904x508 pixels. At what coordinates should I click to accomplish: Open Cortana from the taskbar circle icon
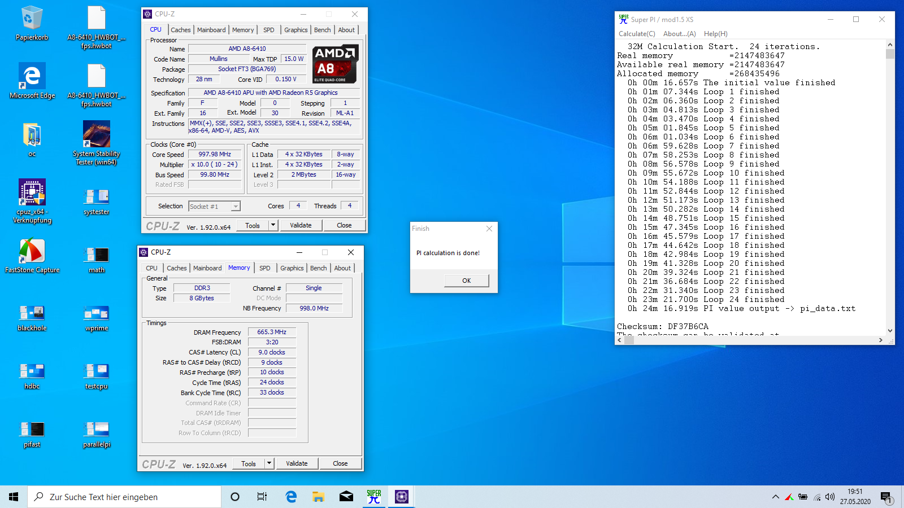tap(235, 497)
